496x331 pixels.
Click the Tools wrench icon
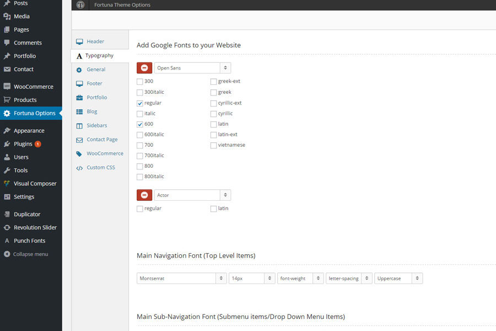point(7,170)
